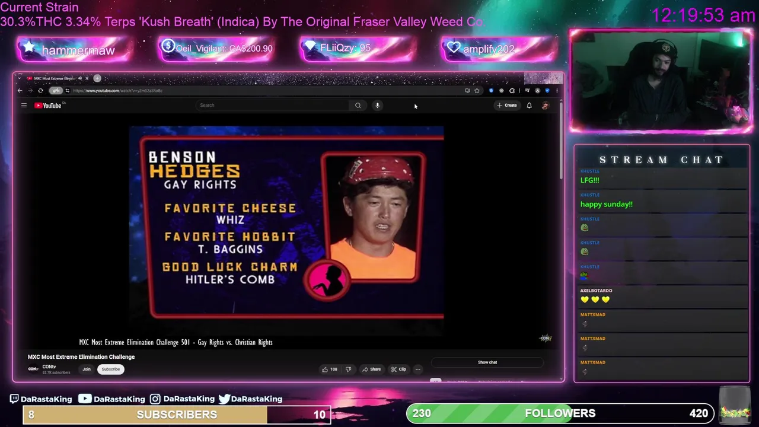Click the Twitter DaRastaKing overlay handle

250,399
